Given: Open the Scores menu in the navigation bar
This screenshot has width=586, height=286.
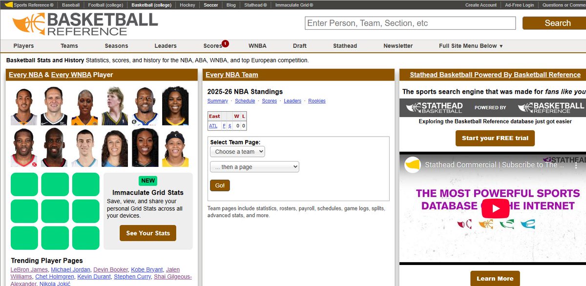Looking at the screenshot, I should coord(213,46).
